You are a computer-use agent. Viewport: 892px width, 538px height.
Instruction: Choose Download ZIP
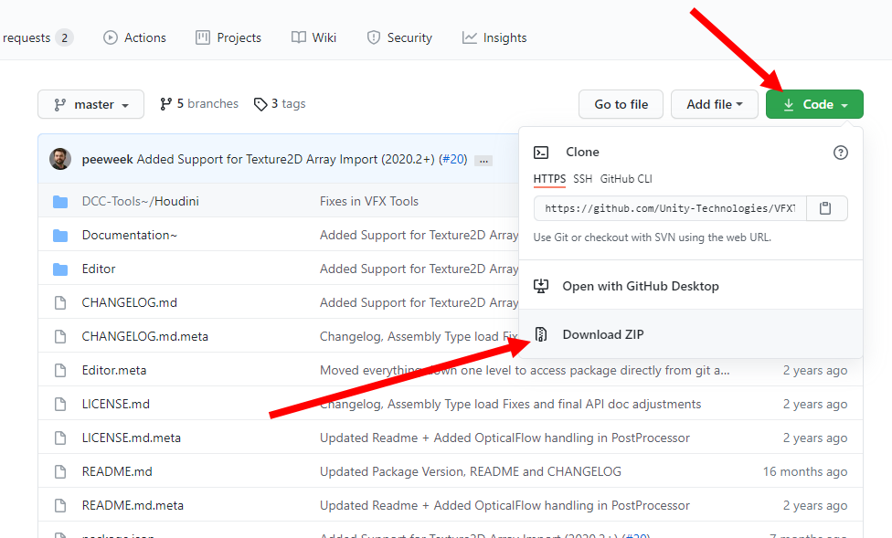[691, 333]
